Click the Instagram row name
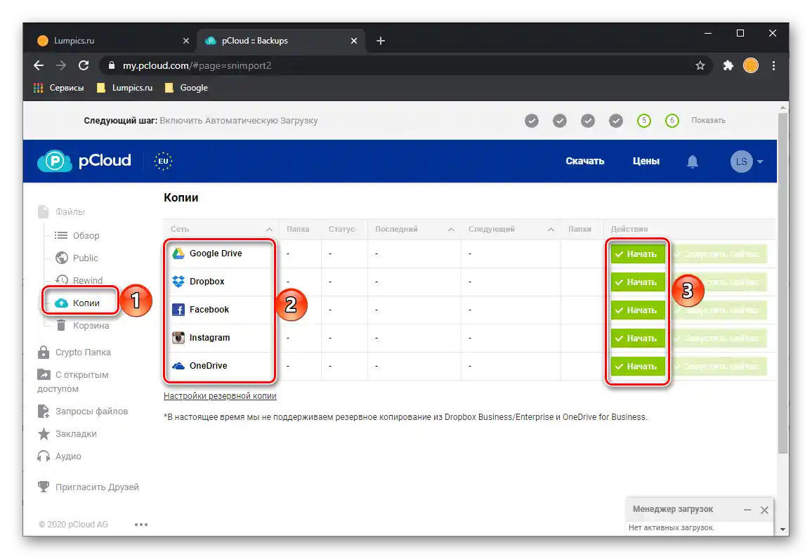The image size is (812, 559). (209, 337)
